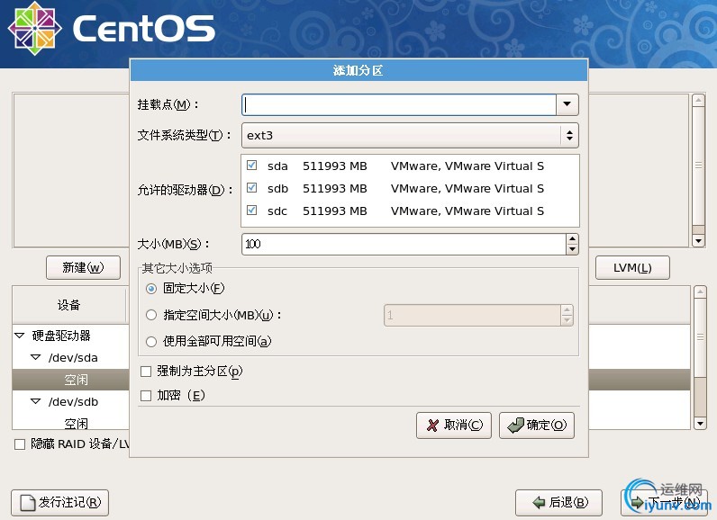
Task: Select the highlighted 空闲 row under /dev/sda
Action: pyautogui.click(x=71, y=380)
